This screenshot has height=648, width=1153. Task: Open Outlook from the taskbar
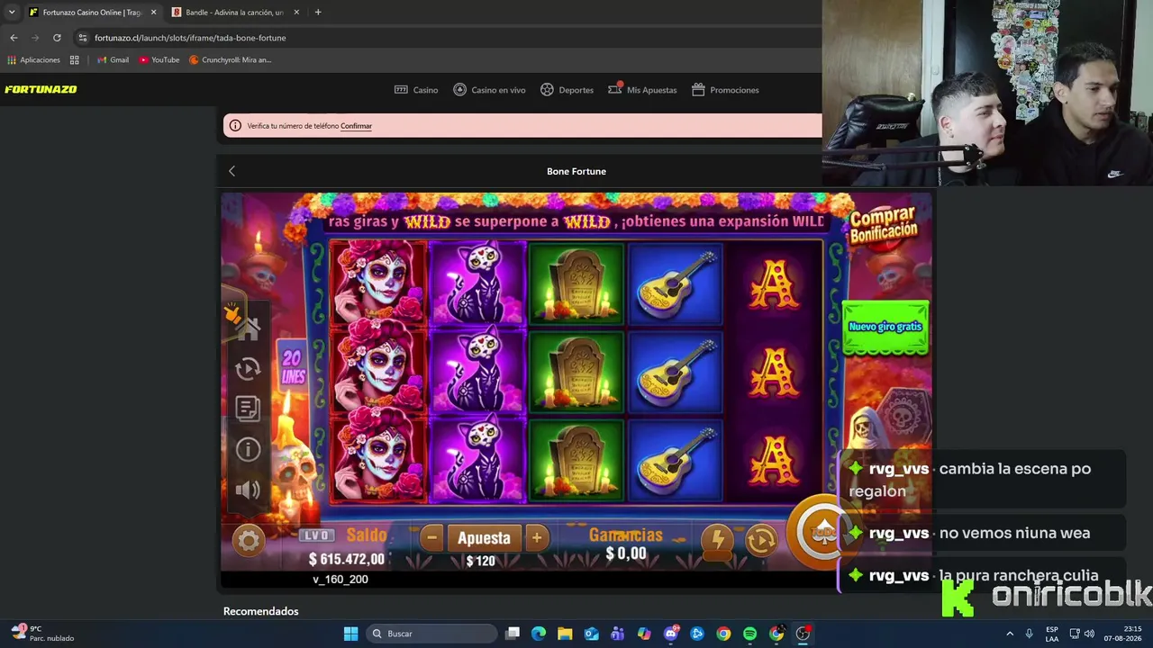592,634
